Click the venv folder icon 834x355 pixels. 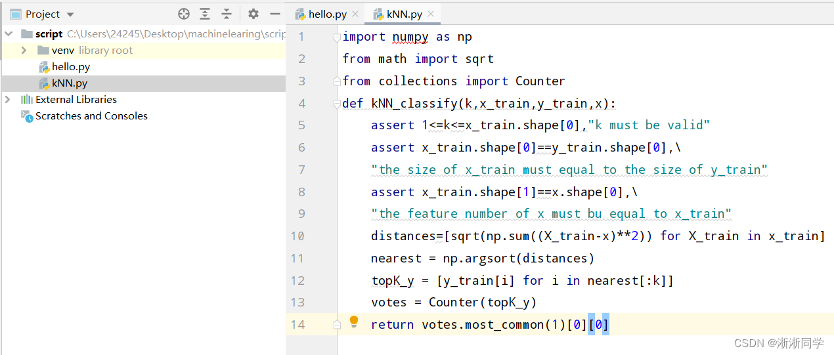43,50
